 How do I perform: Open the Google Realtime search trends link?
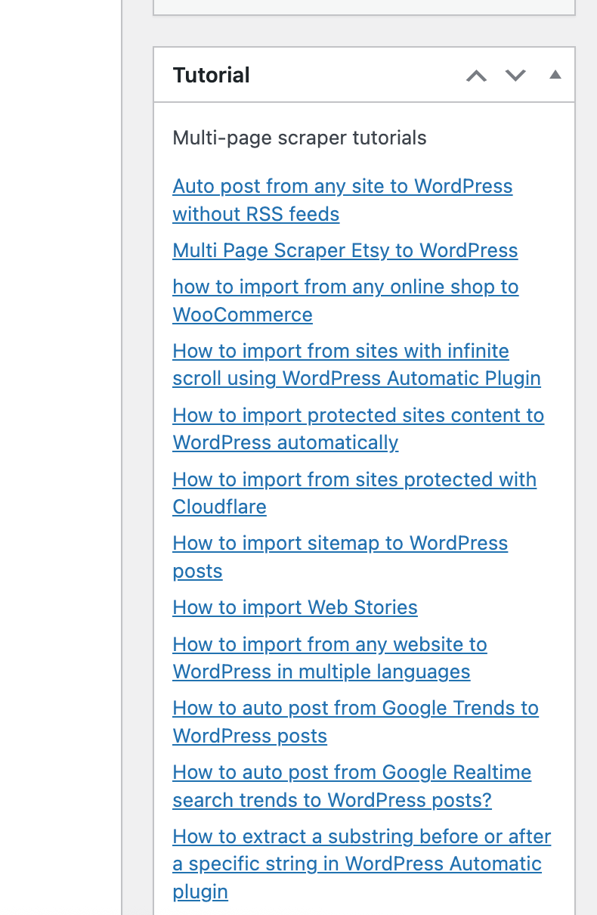pos(351,773)
